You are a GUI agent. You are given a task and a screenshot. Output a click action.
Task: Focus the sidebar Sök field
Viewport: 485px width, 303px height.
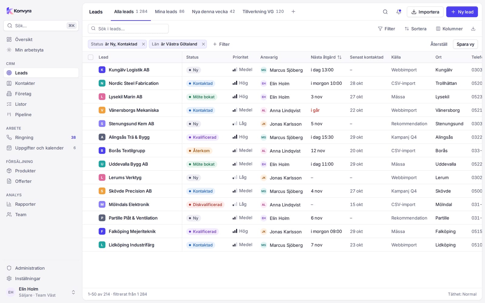coord(41,26)
